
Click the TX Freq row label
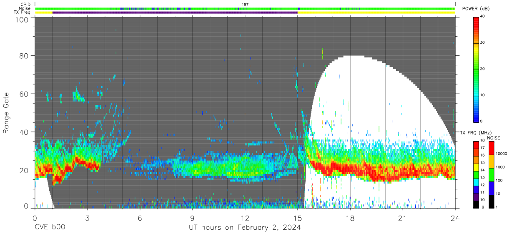point(22,12)
